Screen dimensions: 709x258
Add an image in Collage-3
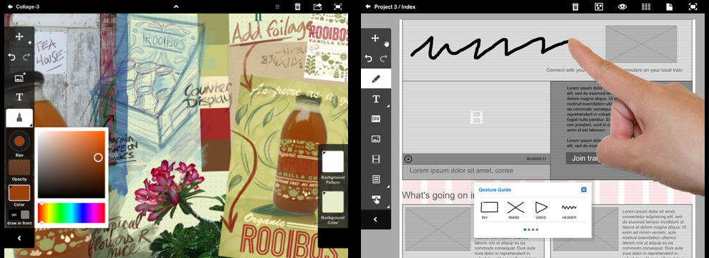(19, 78)
